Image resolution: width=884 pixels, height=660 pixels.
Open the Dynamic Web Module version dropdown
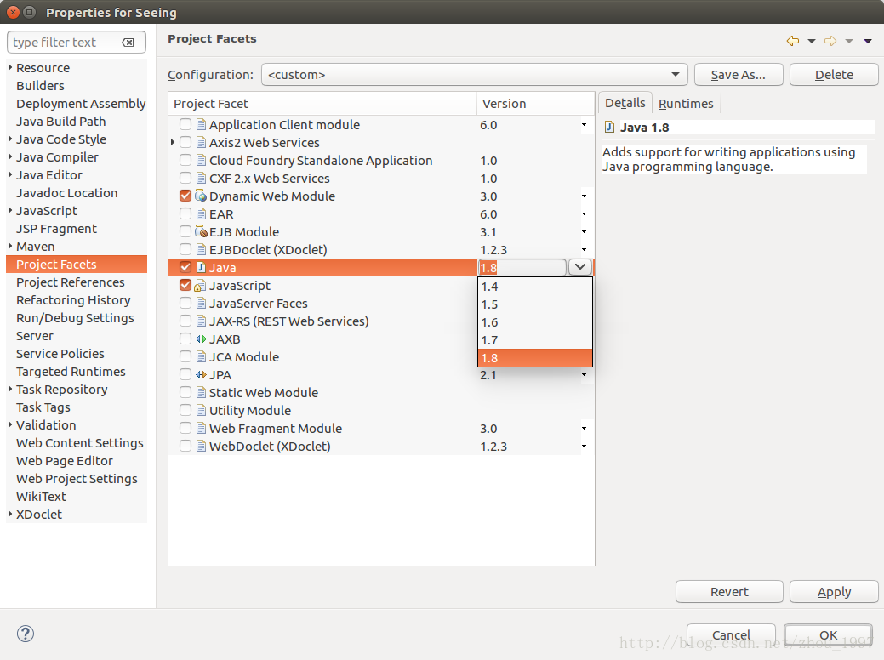[584, 196]
